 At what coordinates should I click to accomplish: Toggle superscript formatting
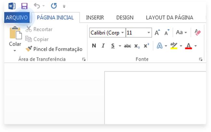(x=147, y=46)
